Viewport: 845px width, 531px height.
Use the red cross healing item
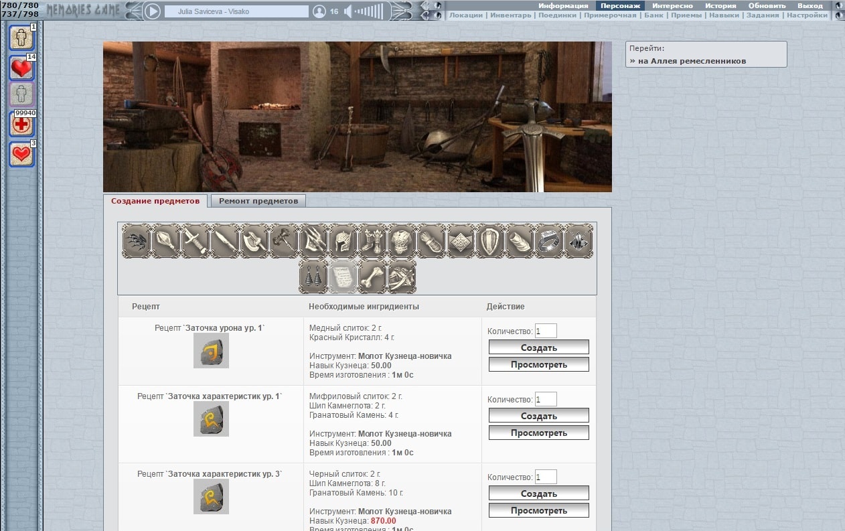(x=21, y=125)
